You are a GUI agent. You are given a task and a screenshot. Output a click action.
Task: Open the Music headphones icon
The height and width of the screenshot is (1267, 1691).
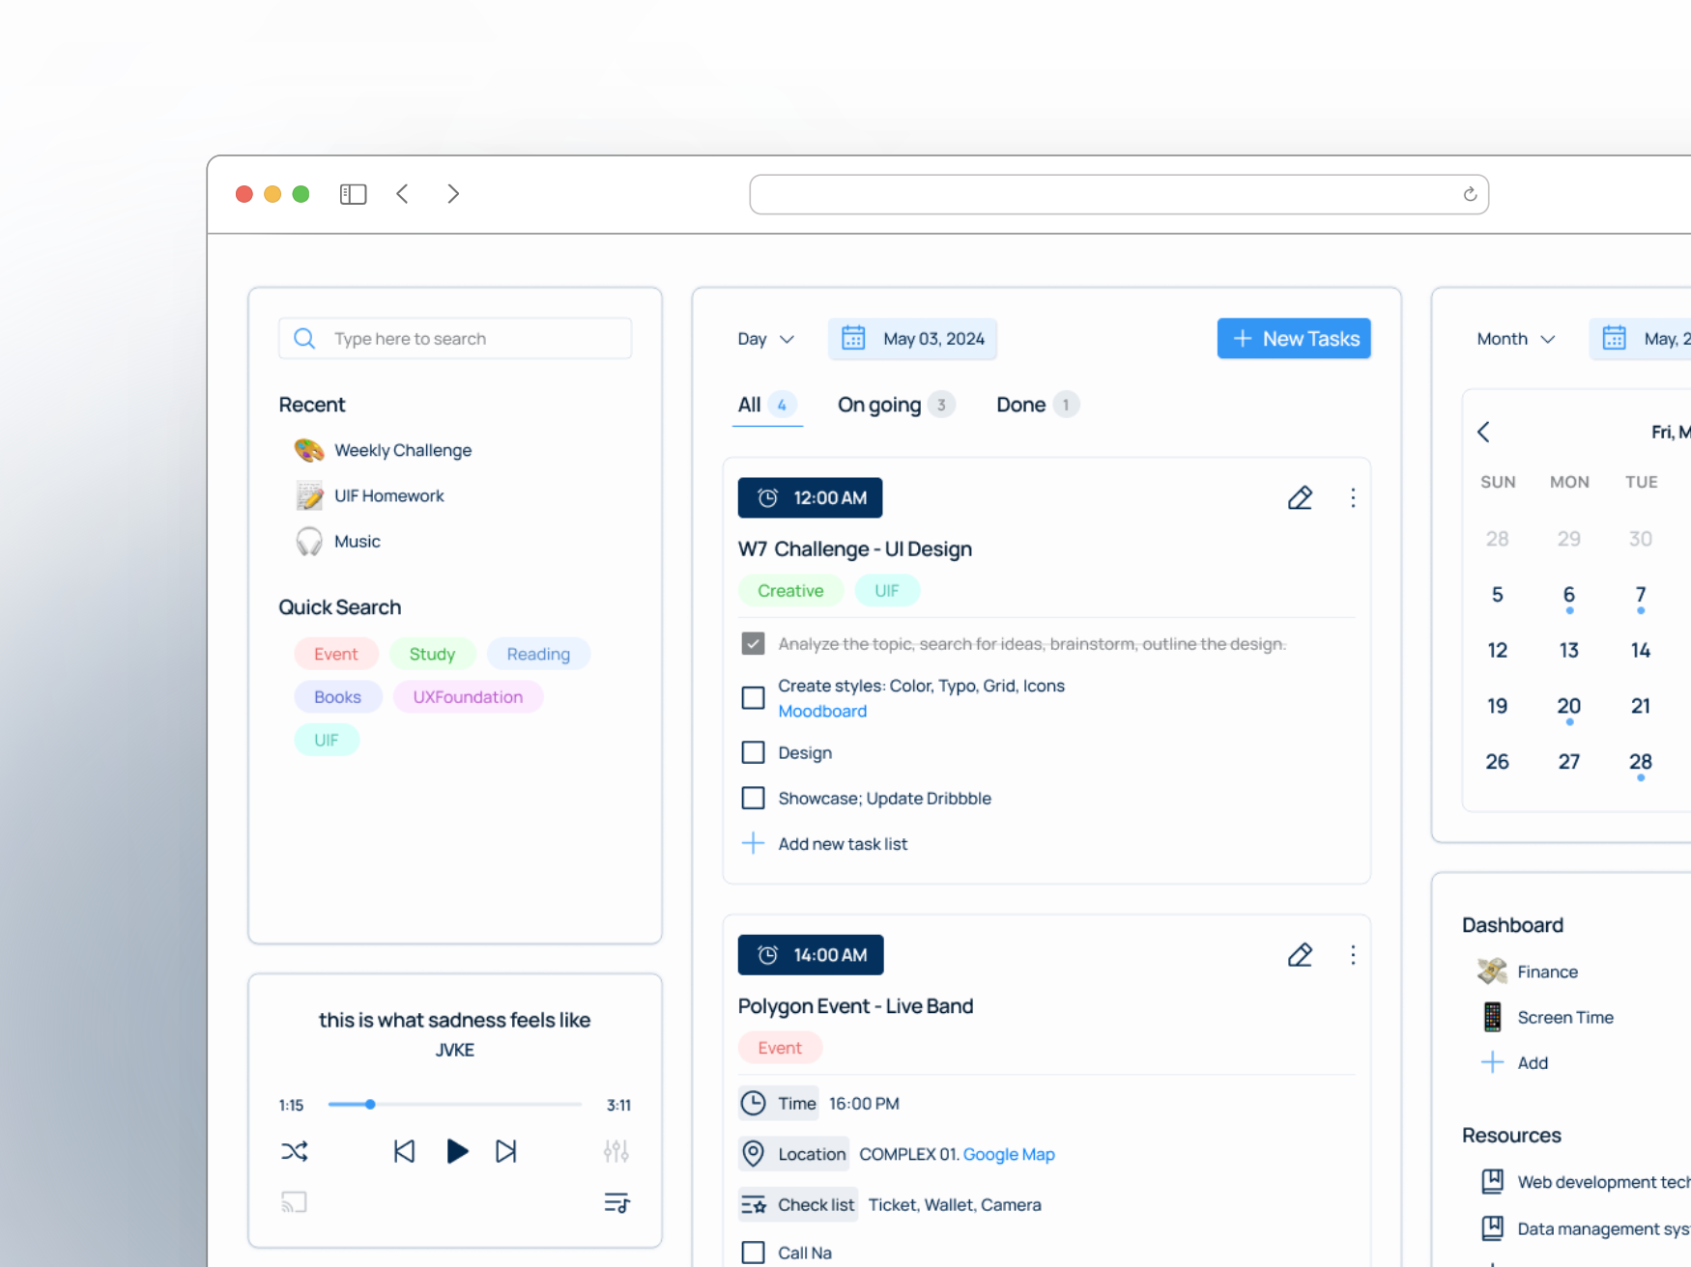pyautogui.click(x=309, y=541)
